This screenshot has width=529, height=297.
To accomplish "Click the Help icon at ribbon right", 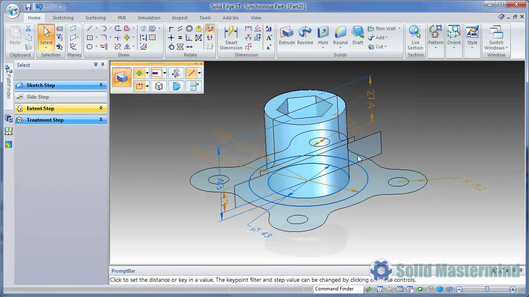I will [501, 17].
